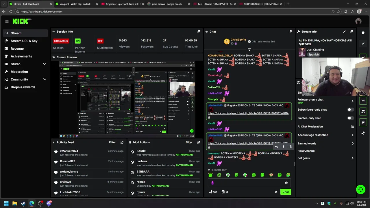Open the Mod Actions Filter

[x=189, y=142]
